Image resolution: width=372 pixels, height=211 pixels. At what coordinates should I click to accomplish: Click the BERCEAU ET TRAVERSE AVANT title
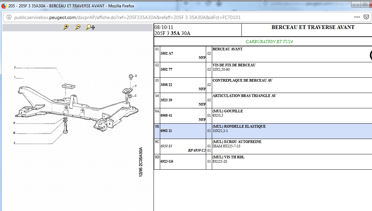313,27
